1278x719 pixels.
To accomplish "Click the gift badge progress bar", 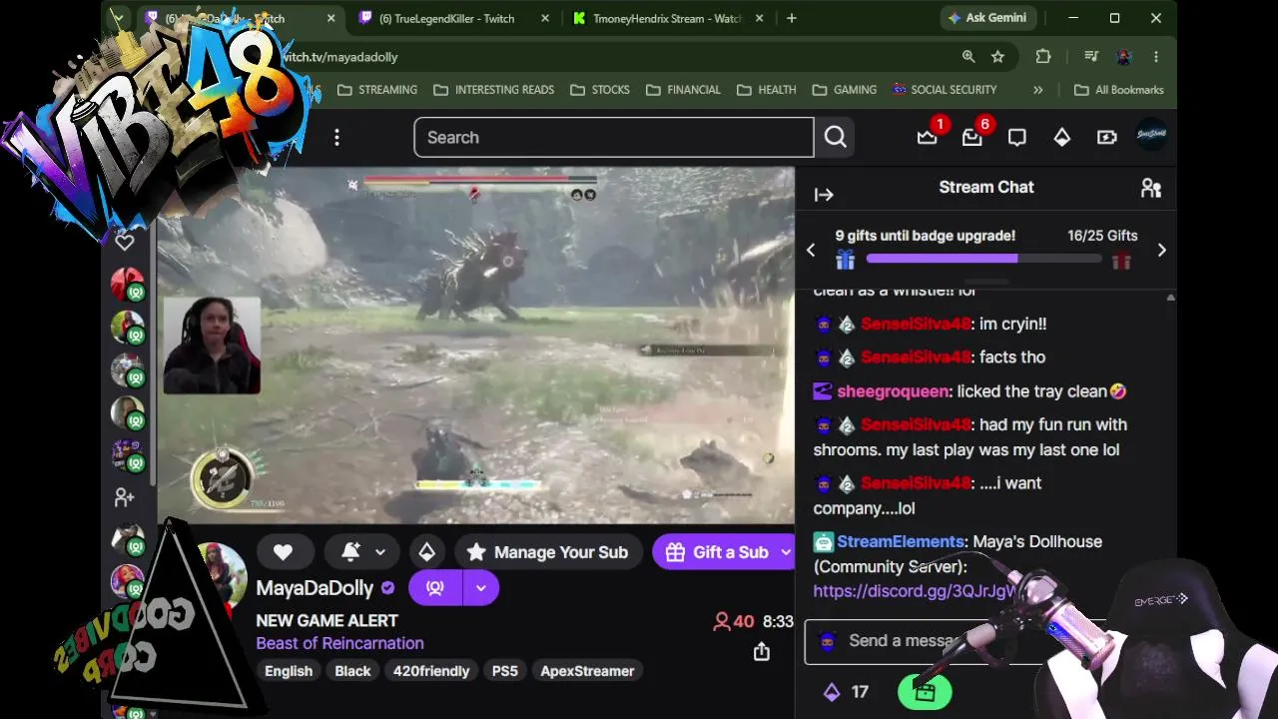I will 983,259.
